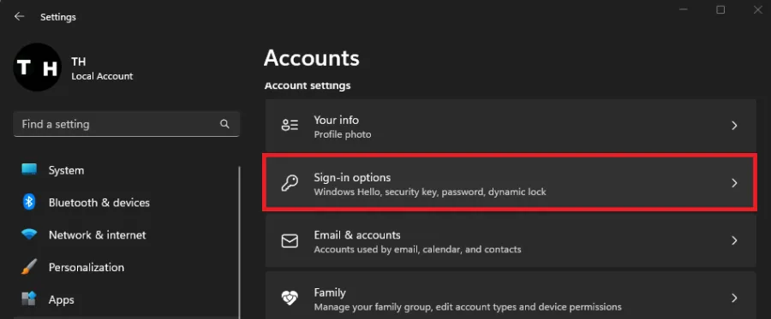Open the TH profile avatar
Image resolution: width=771 pixels, height=319 pixels.
click(38, 68)
